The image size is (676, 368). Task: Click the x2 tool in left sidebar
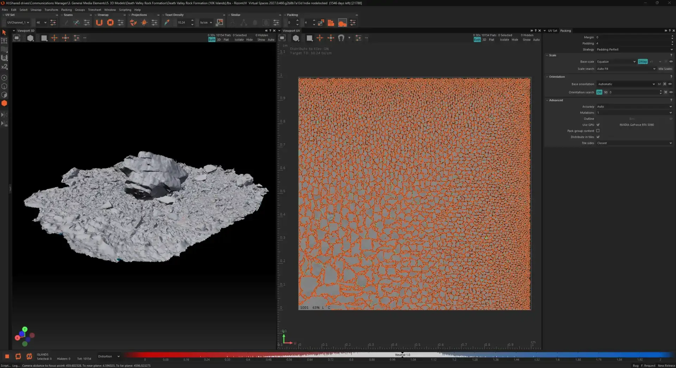tap(4, 67)
